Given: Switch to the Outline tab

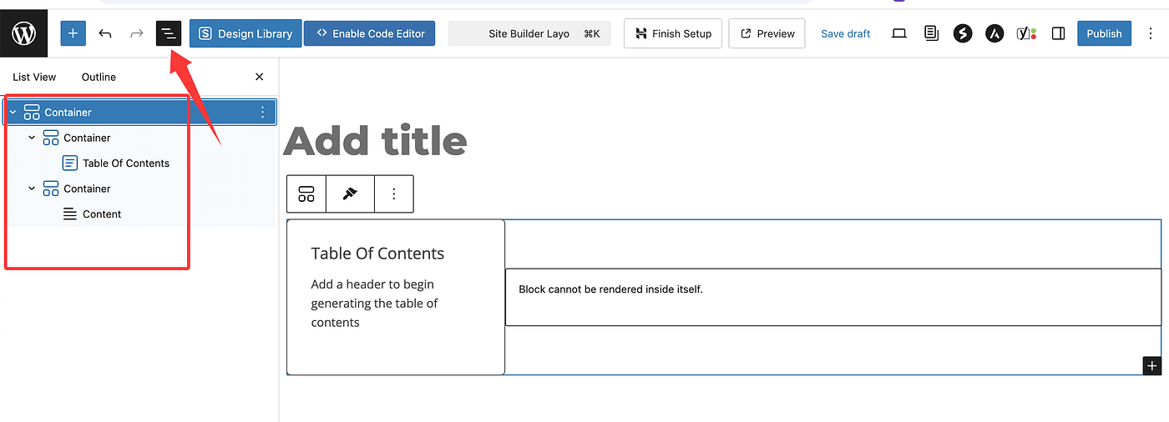Looking at the screenshot, I should click(99, 77).
